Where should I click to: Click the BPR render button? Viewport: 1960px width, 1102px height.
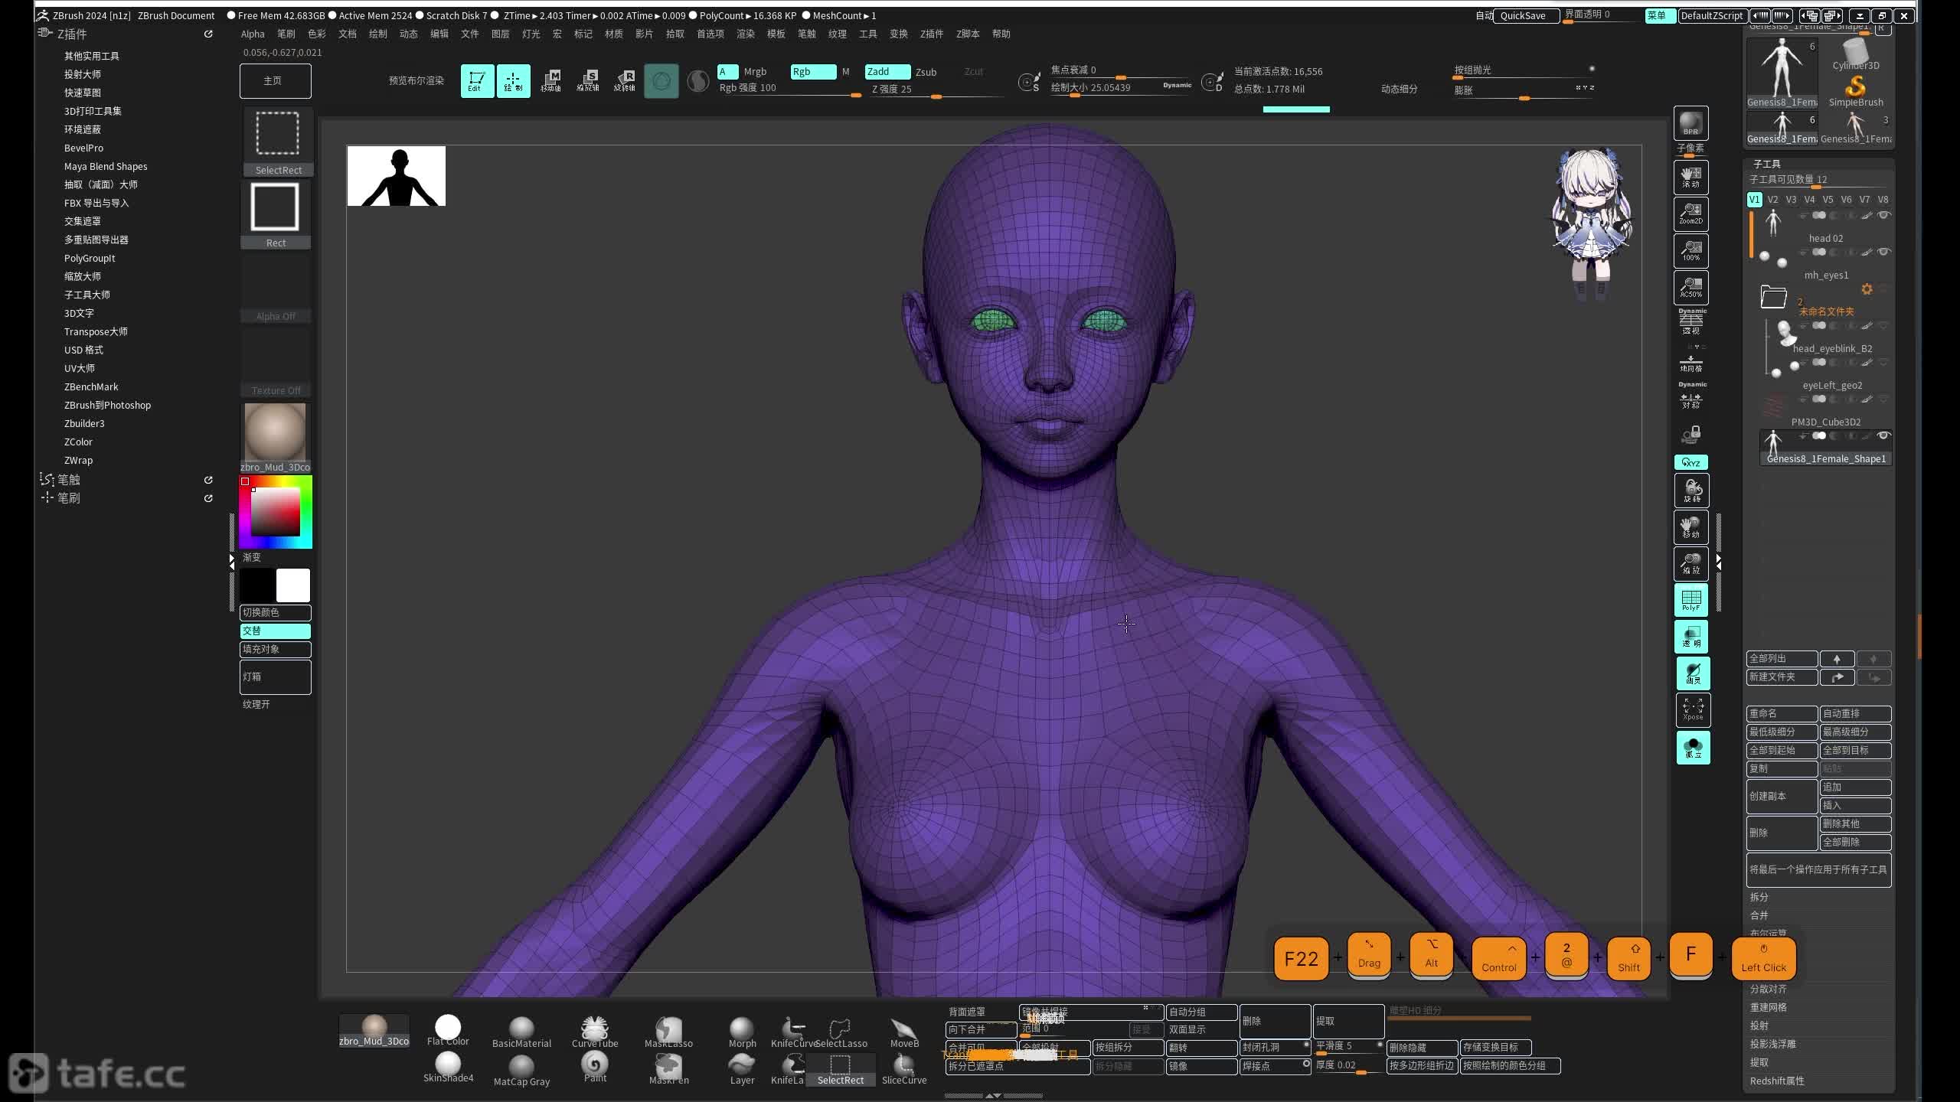[1690, 123]
